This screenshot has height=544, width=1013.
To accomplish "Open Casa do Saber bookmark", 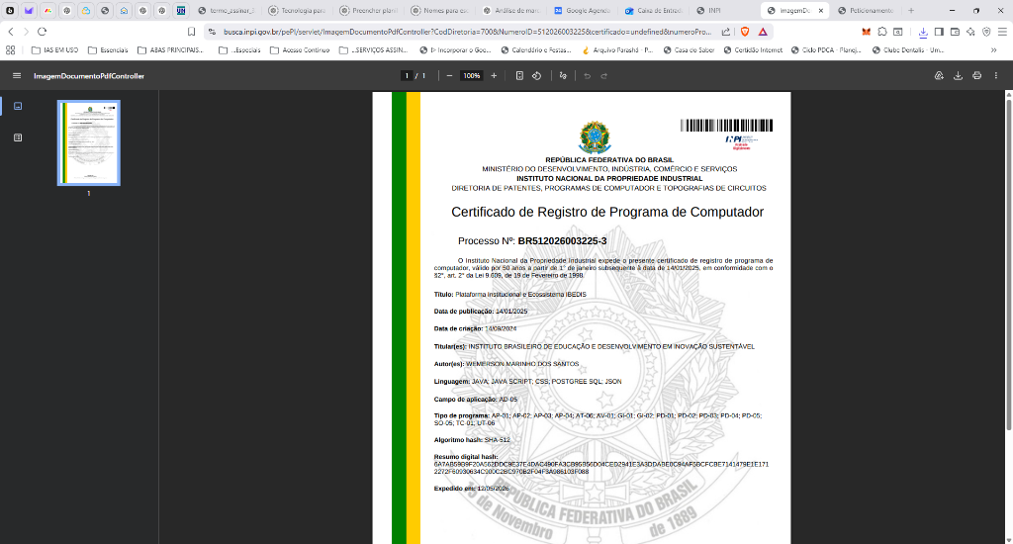I will point(689,49).
